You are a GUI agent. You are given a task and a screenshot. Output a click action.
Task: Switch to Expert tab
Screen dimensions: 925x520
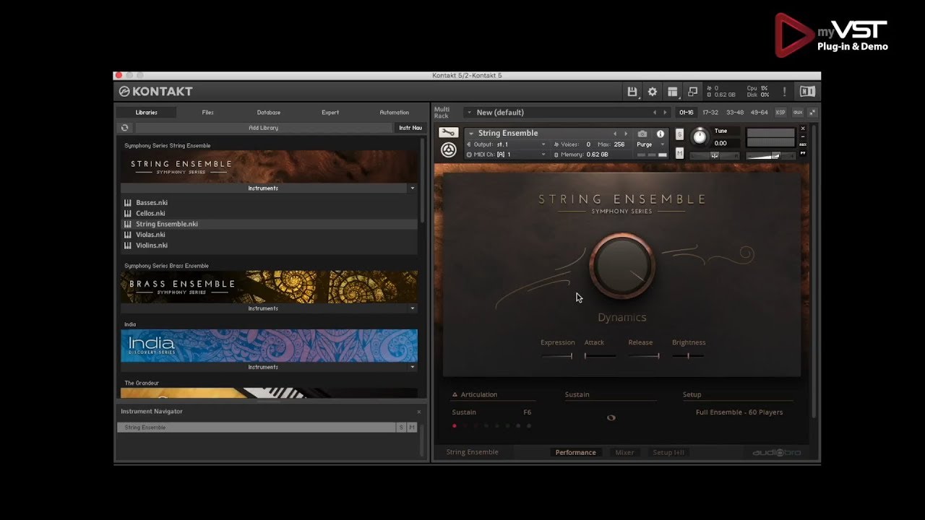point(330,113)
